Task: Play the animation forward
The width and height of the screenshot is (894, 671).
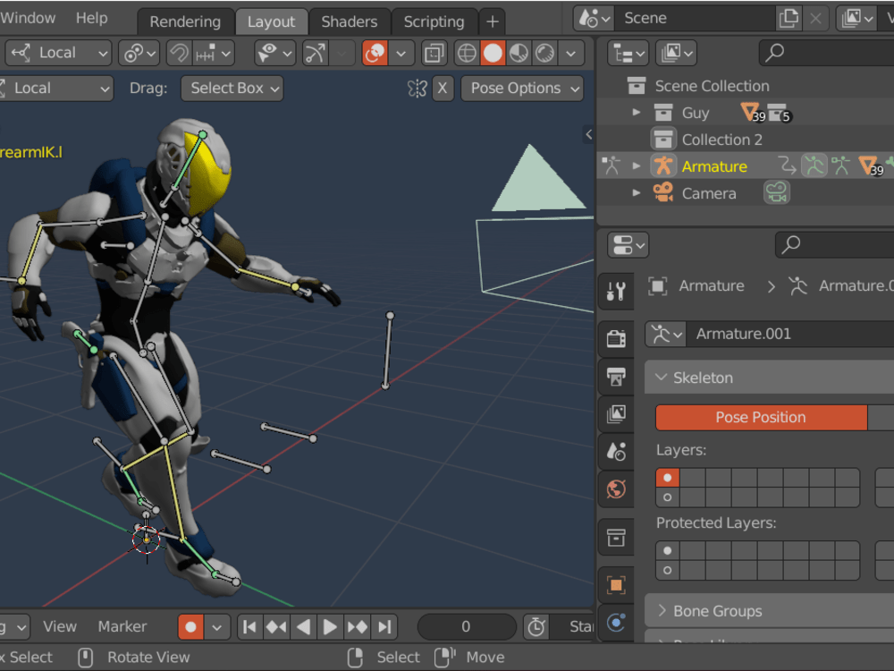Action: 330,626
